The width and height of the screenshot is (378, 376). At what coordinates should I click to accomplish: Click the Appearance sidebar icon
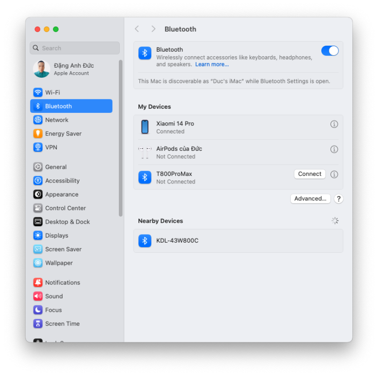pos(38,195)
